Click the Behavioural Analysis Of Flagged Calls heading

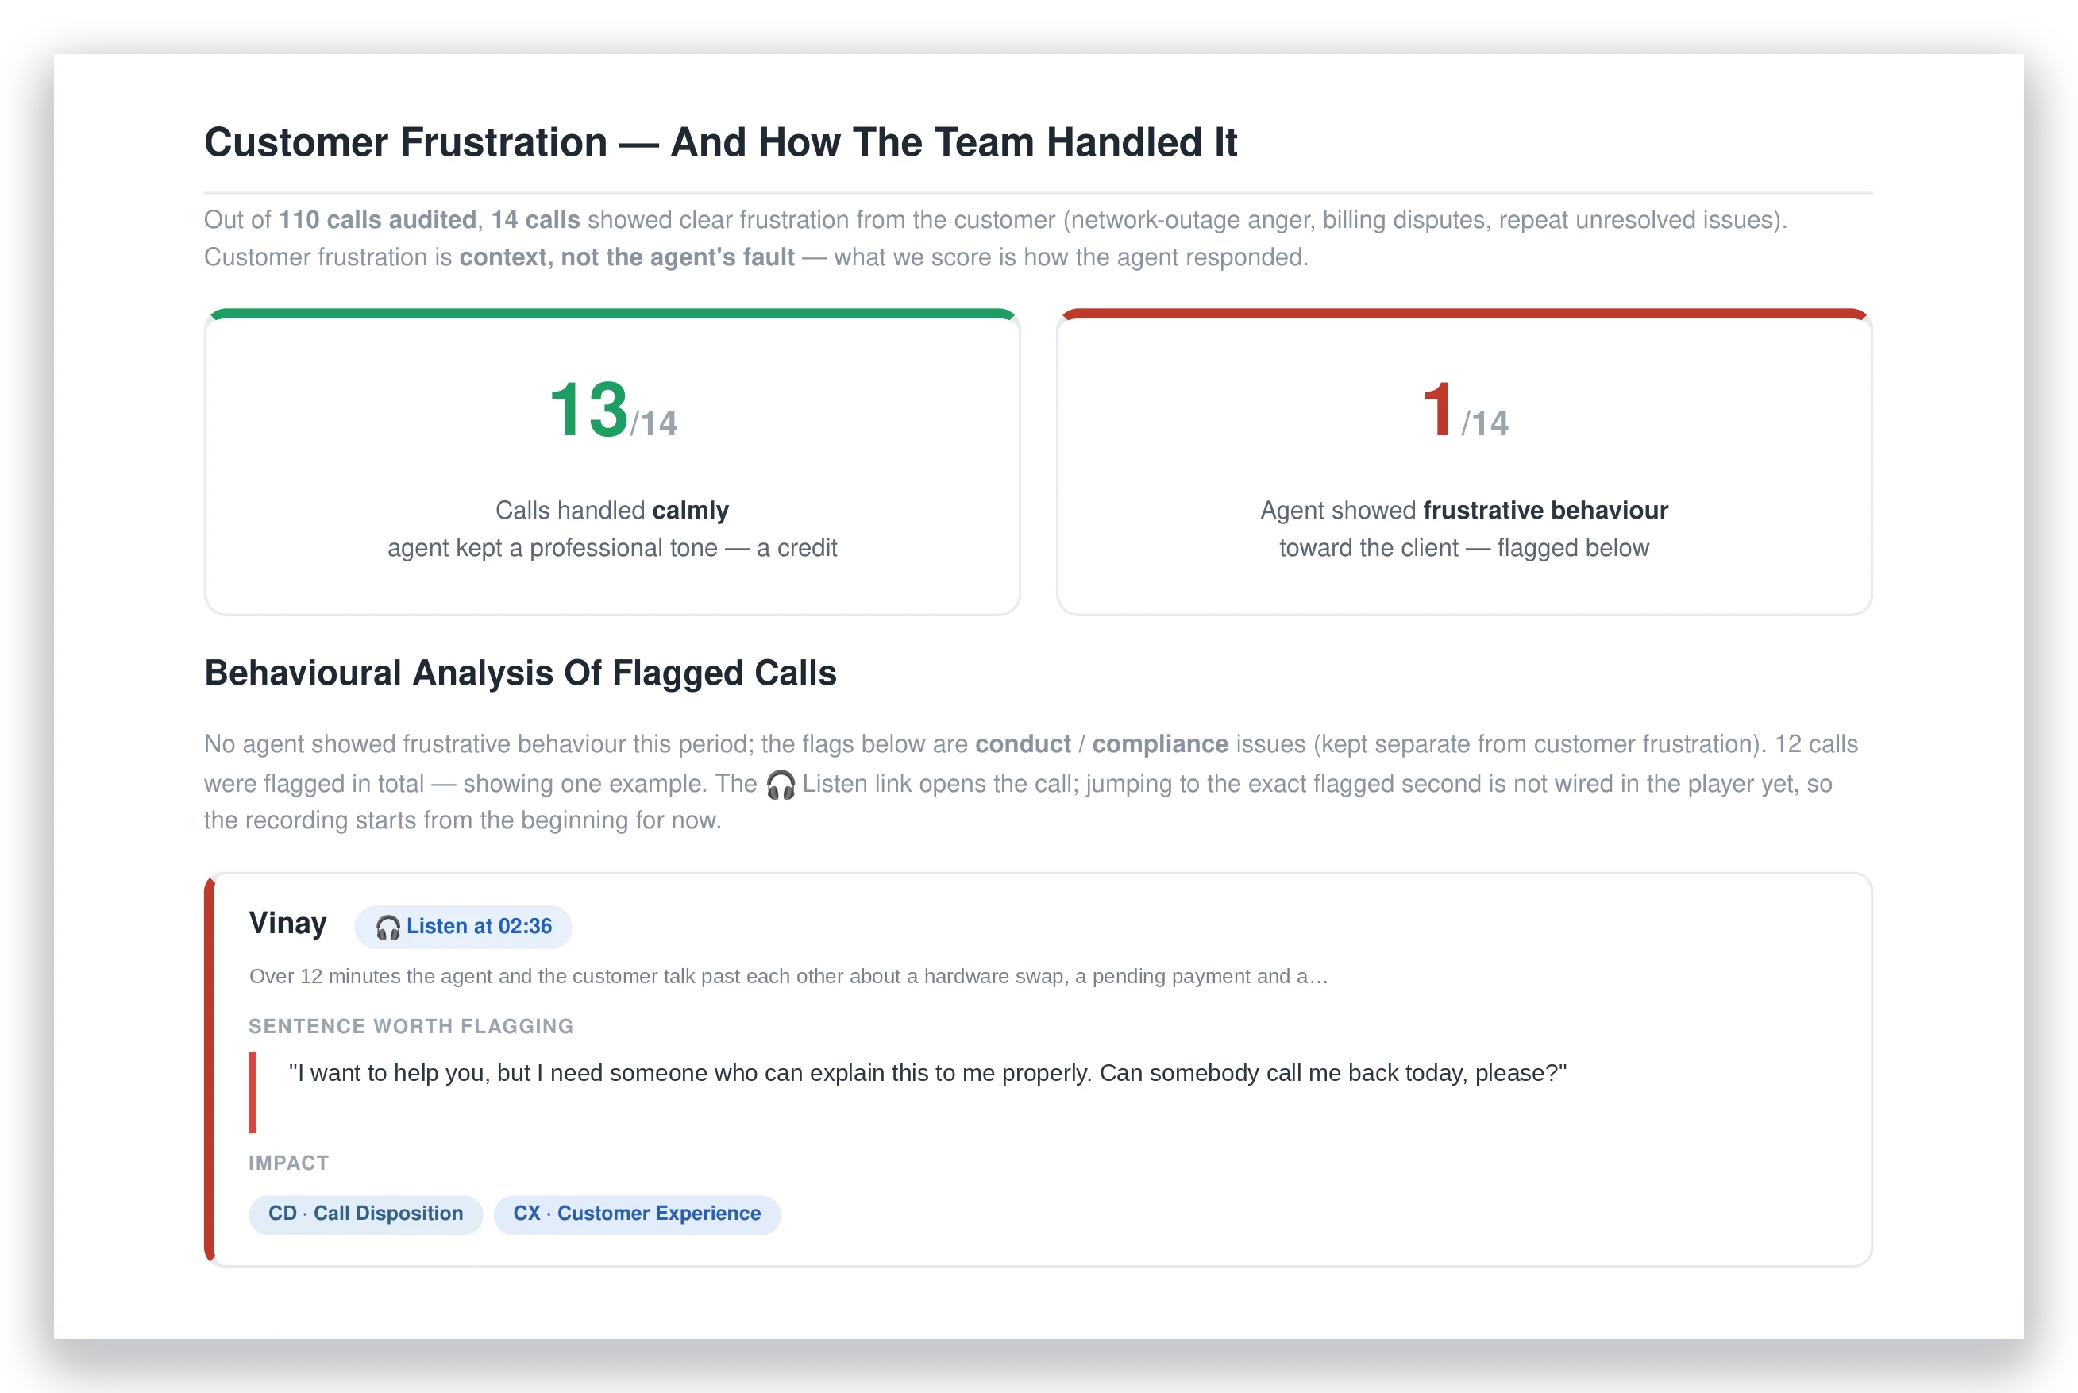tap(520, 673)
